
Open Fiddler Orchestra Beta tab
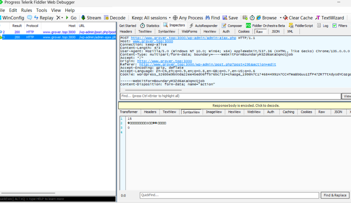coord(266,25)
